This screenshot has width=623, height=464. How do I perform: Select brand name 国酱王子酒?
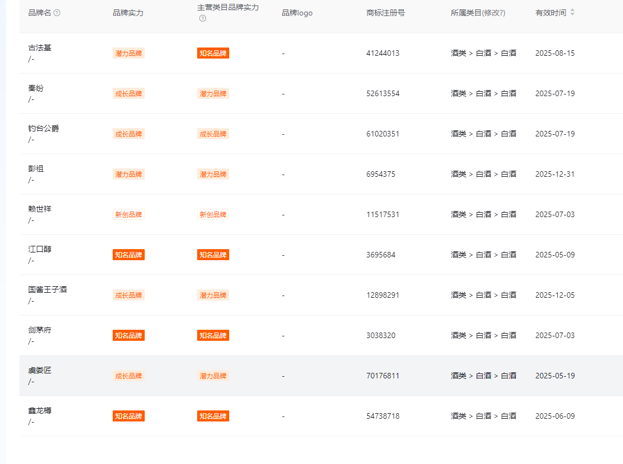[x=47, y=289]
